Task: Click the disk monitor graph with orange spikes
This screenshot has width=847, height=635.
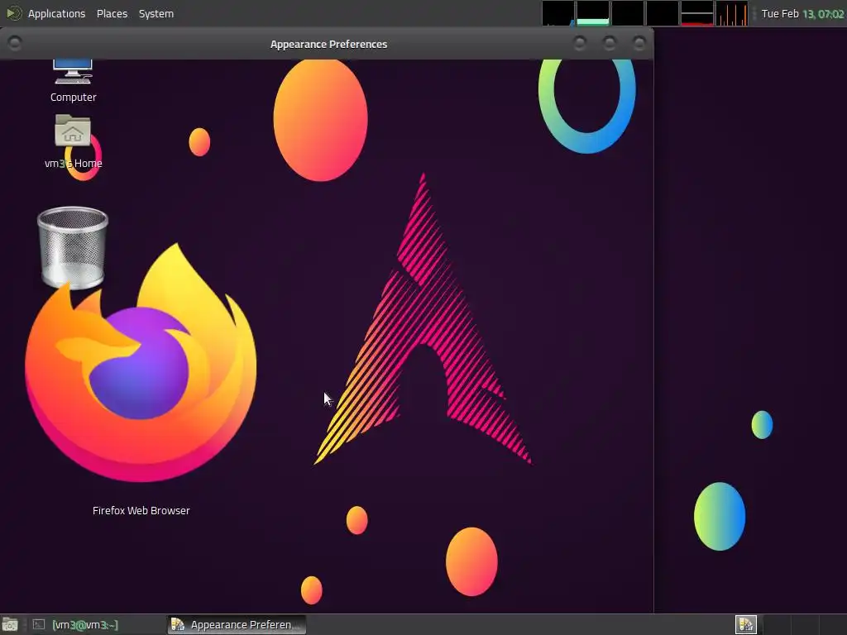Action: click(732, 13)
